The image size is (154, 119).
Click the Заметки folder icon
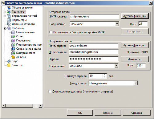point(9,65)
